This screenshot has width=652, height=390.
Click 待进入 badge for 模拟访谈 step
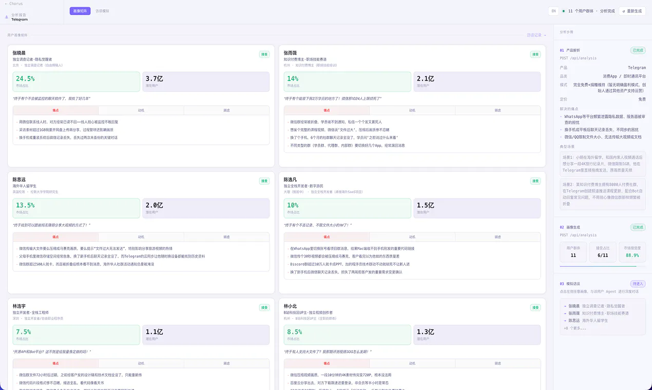tap(638, 284)
